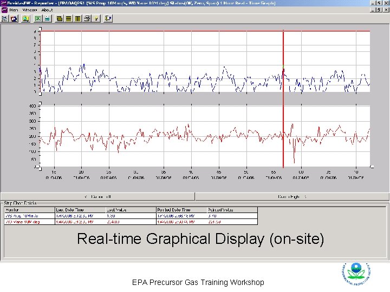
Task: Click the red-and-blue second toolbar icon
Action: coord(14,18)
